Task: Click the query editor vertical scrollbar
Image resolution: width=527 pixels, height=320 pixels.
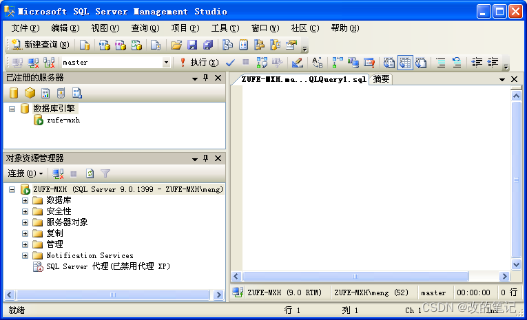Action: 516,180
